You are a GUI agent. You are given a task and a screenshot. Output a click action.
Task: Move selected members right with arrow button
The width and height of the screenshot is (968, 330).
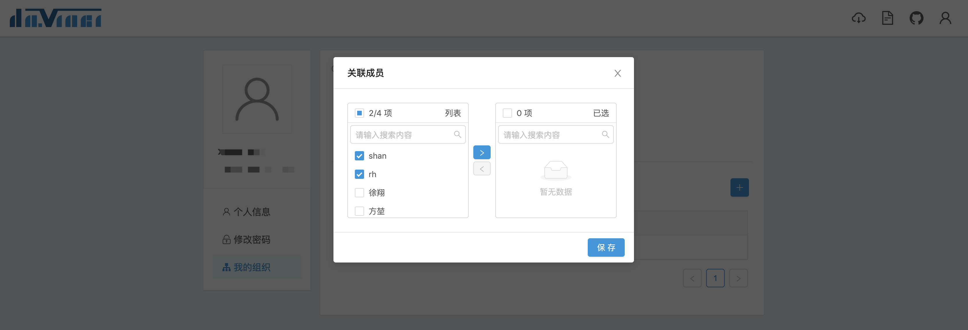tap(482, 153)
